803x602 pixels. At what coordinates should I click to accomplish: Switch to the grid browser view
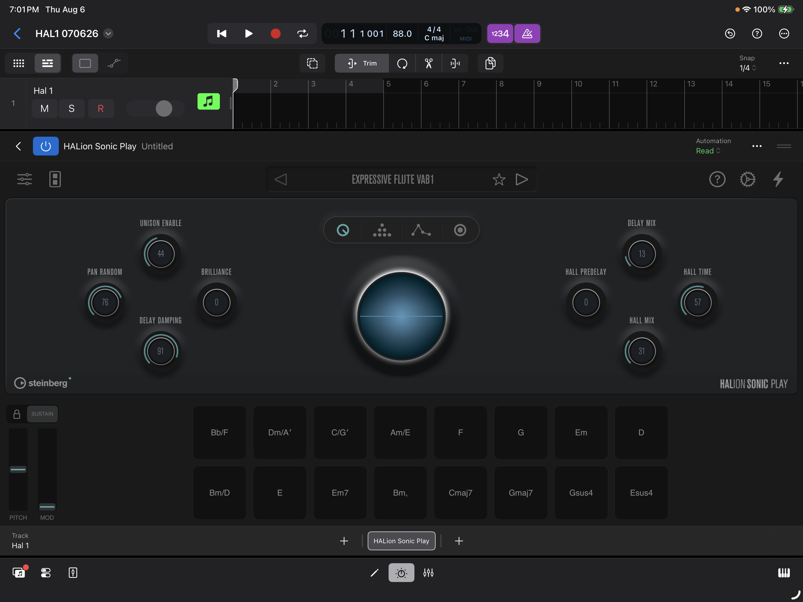[19, 63]
